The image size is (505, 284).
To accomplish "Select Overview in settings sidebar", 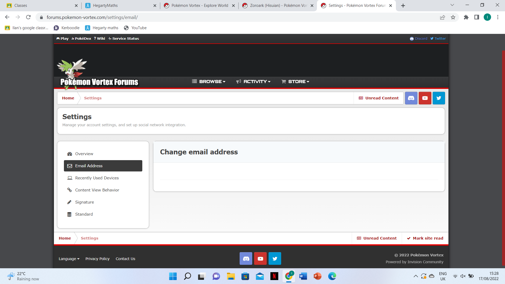I will point(103,154).
